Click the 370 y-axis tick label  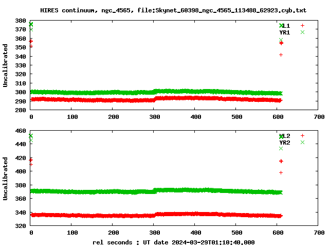click(21, 29)
